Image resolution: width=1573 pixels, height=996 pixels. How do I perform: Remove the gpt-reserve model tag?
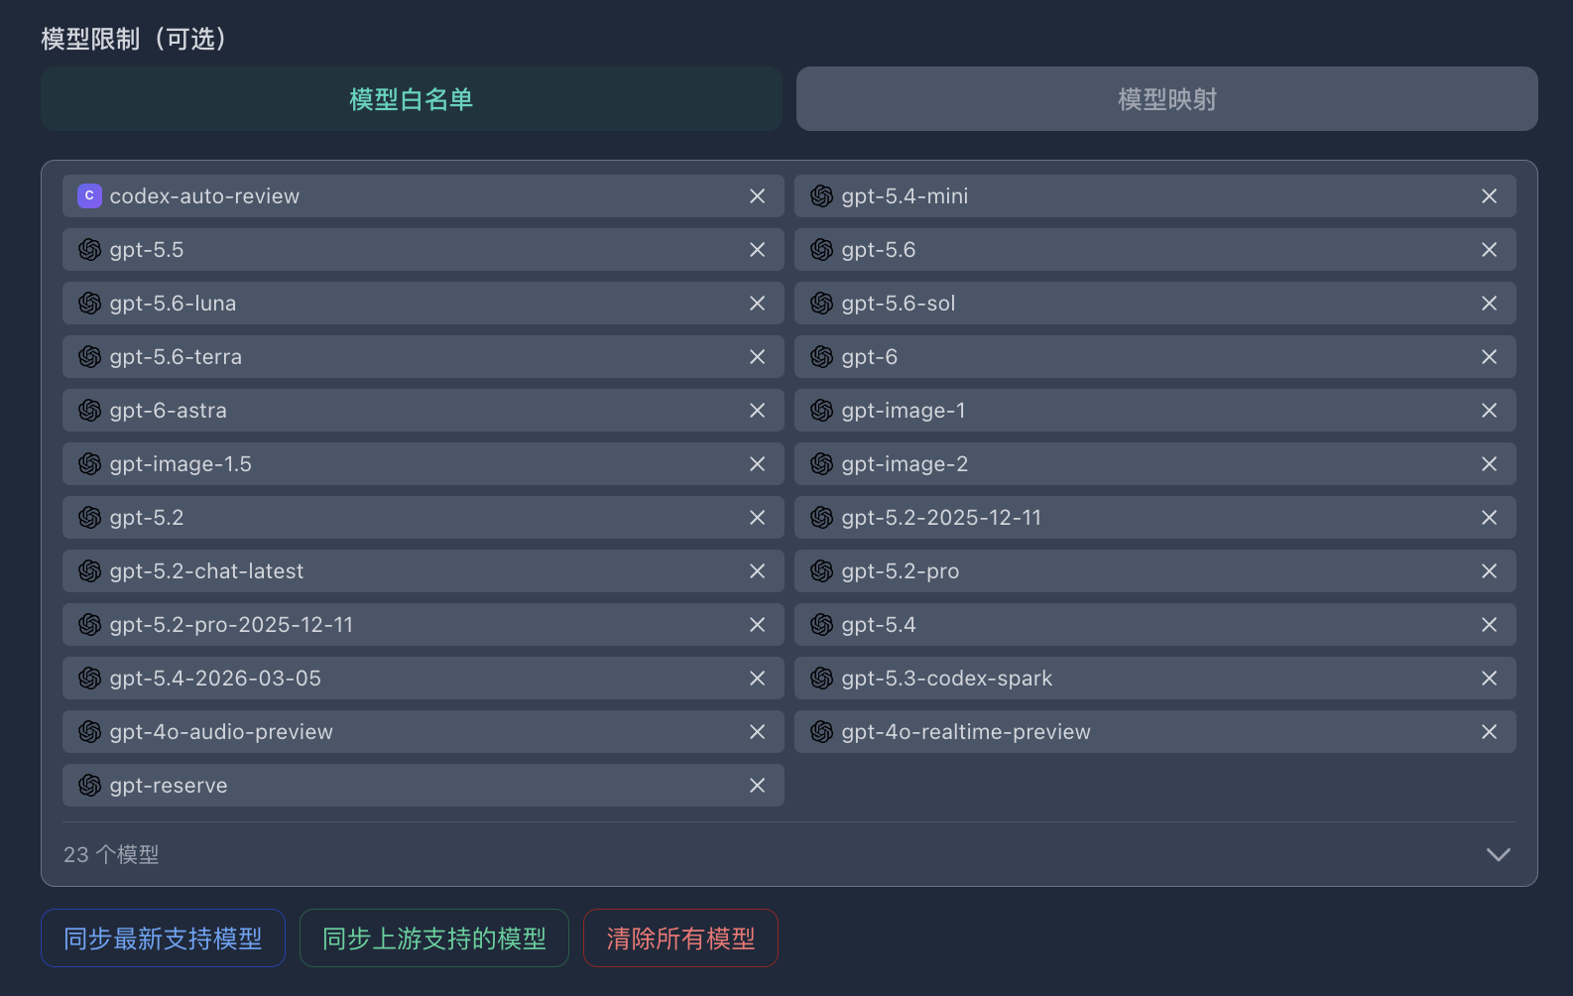pos(757,786)
